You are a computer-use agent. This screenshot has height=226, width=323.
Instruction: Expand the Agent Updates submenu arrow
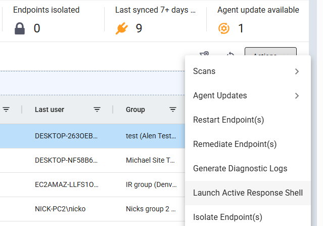point(297,96)
